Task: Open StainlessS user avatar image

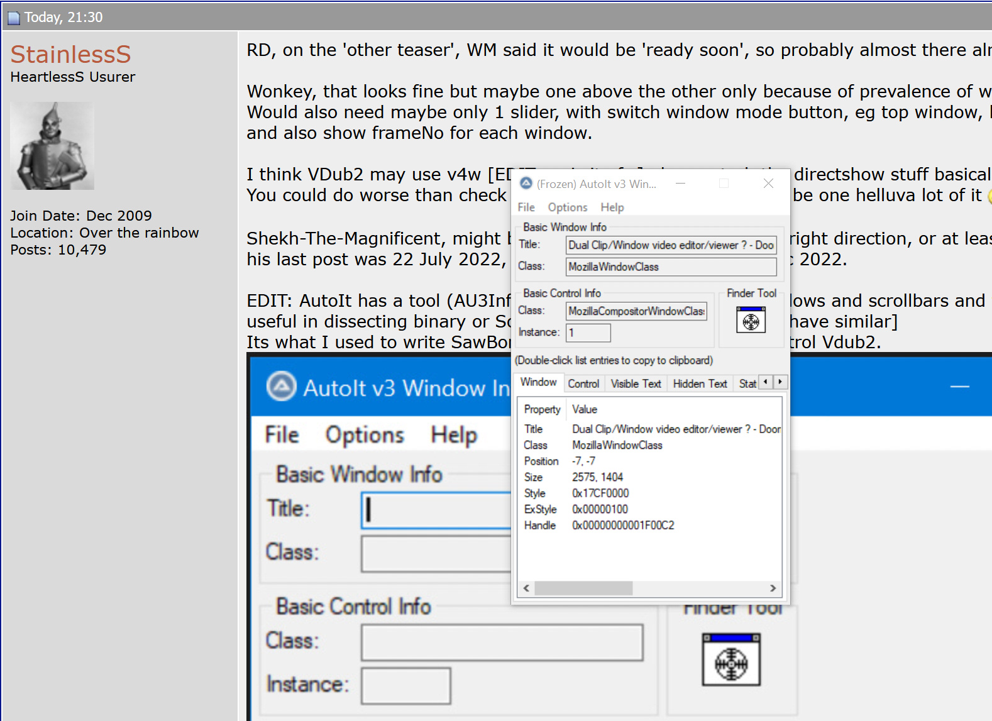Action: [x=52, y=146]
